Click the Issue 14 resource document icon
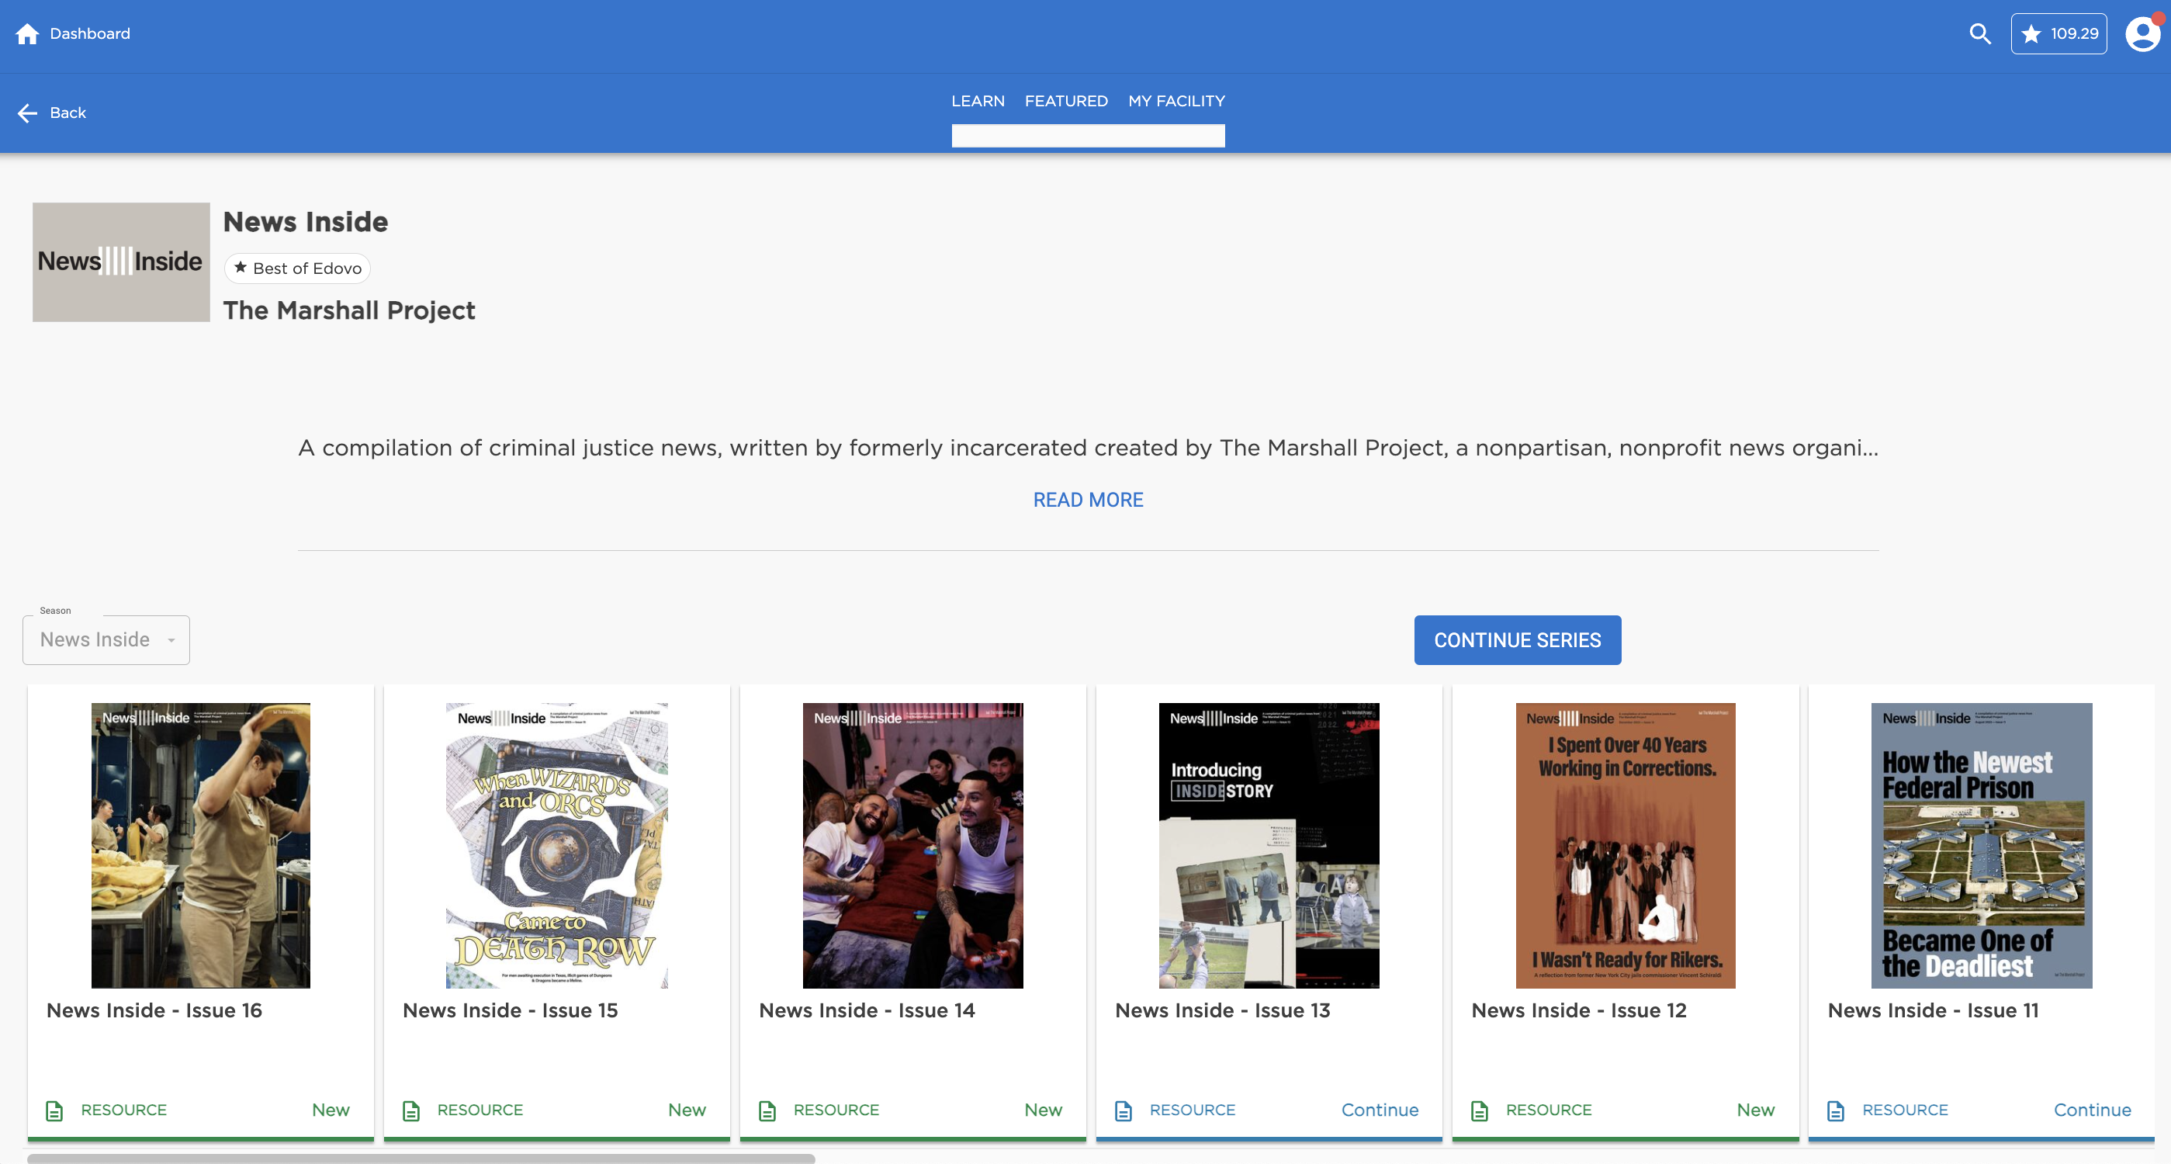The image size is (2171, 1164). 767,1110
